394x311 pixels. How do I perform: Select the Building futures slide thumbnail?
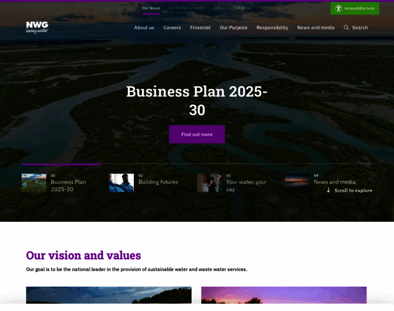pos(122,183)
